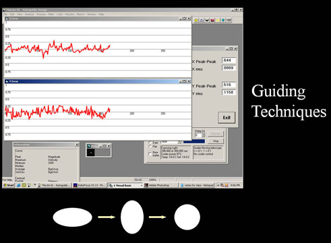Viewport: 331px width, 243px height.
Task: Select the Dark frame radio button
Action: [150, 142]
